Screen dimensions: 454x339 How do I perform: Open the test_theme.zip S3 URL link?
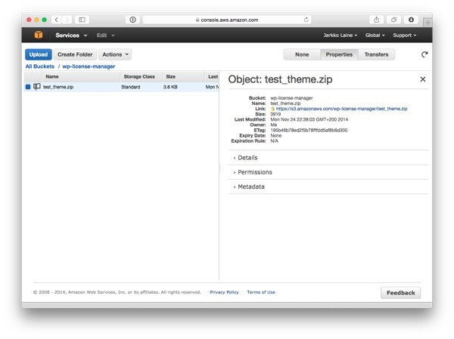(341, 109)
